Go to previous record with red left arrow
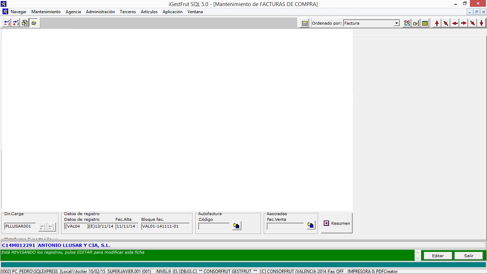 coord(455,23)
